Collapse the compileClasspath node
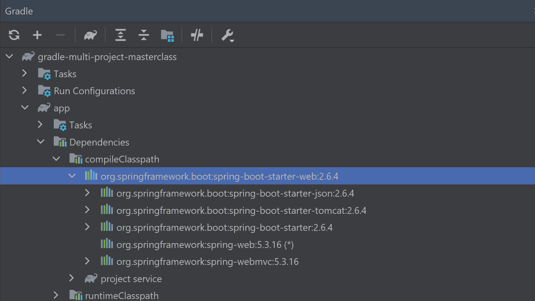The image size is (535, 301). point(56,158)
